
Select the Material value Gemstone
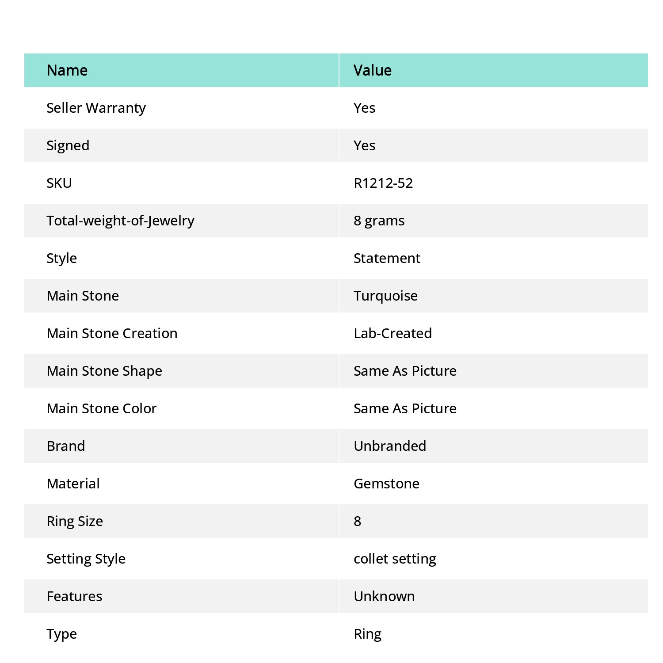pyautogui.click(x=386, y=484)
